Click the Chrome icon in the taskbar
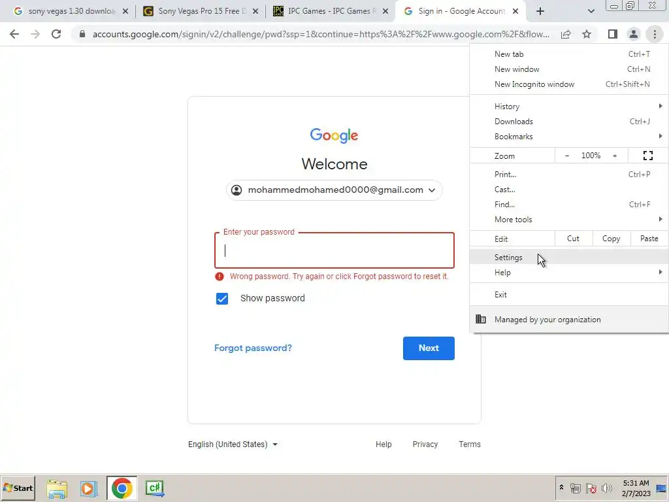Screen dimensions: 669x502 [x=122, y=489]
